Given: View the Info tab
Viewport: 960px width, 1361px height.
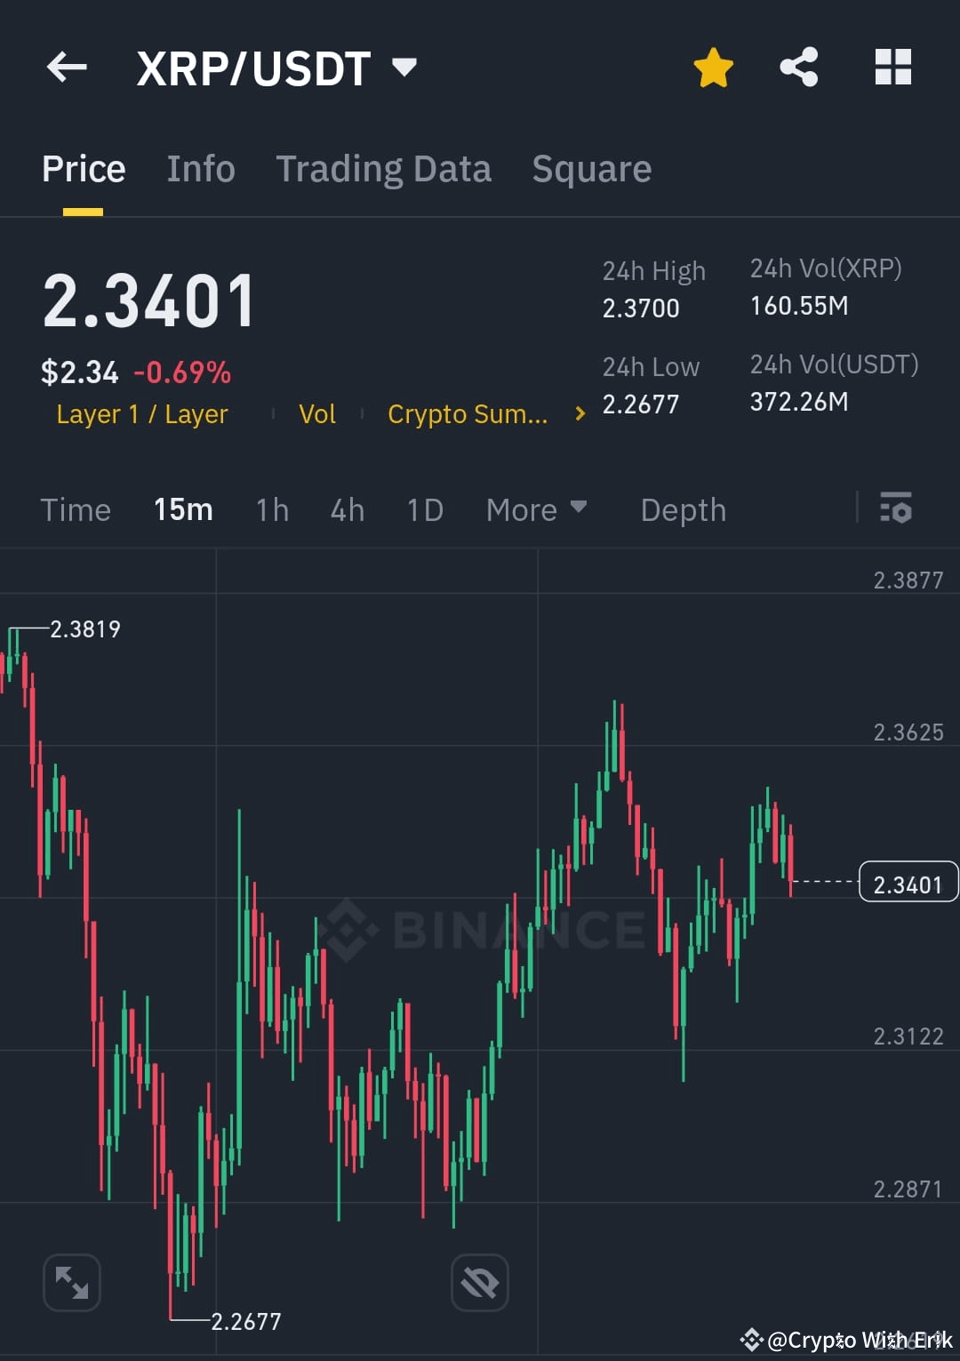Looking at the screenshot, I should click(x=200, y=169).
